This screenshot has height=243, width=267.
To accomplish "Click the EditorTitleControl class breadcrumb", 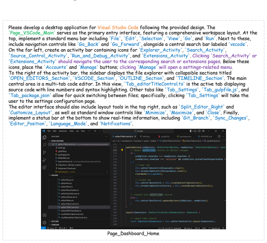I will coord(192,141).
